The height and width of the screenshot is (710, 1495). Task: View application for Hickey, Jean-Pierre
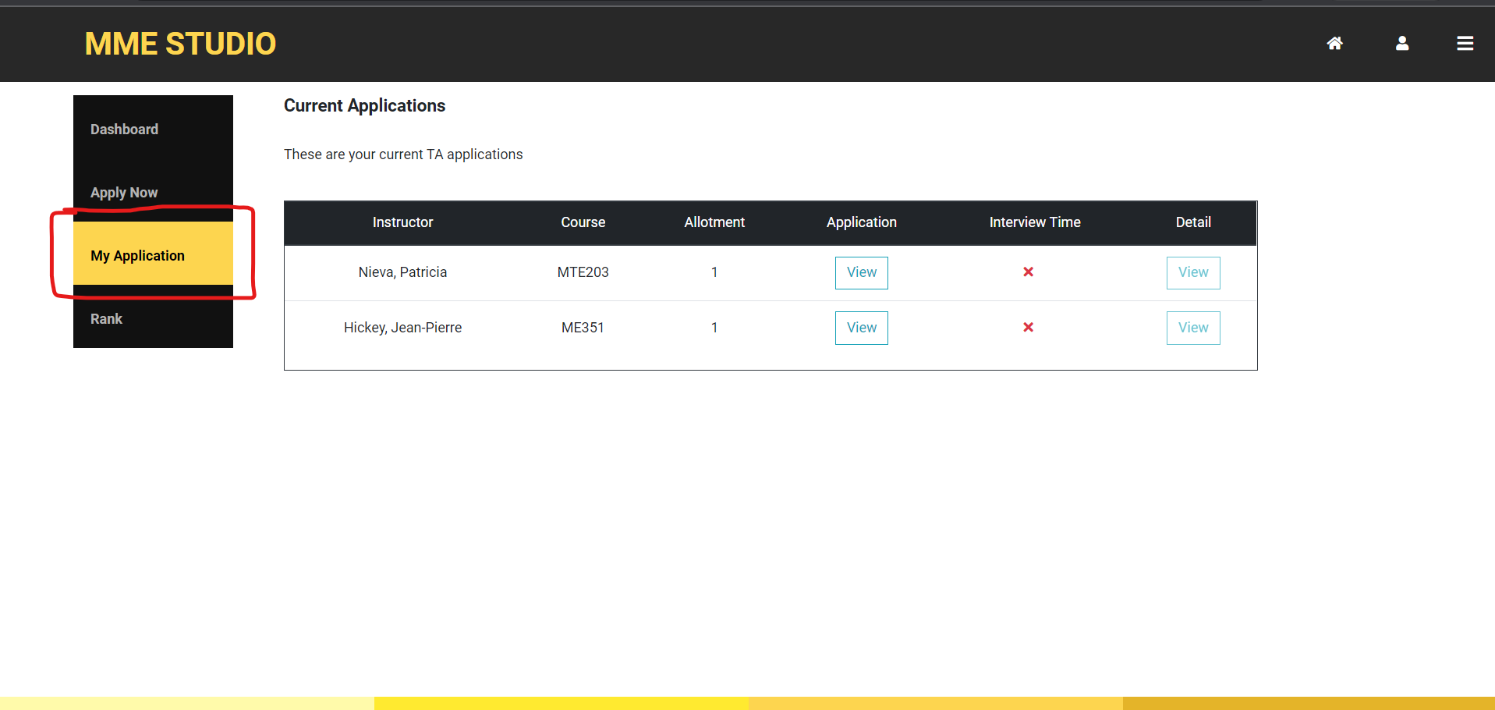coord(861,328)
